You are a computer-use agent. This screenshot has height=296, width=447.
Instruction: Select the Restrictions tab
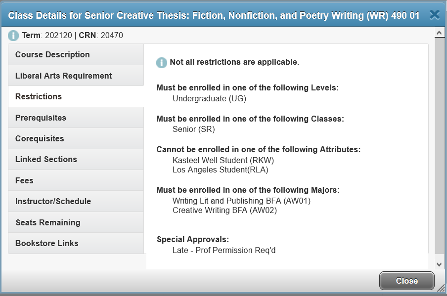(x=76, y=96)
